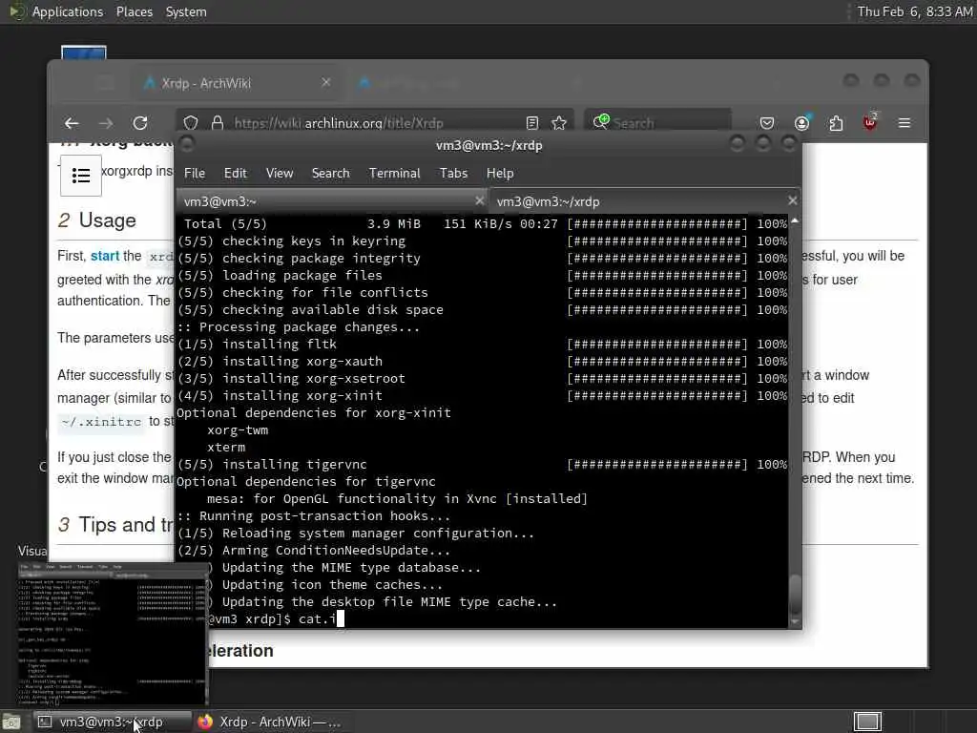
Task: Click the uBlock Origin extension icon
Action: click(870, 122)
